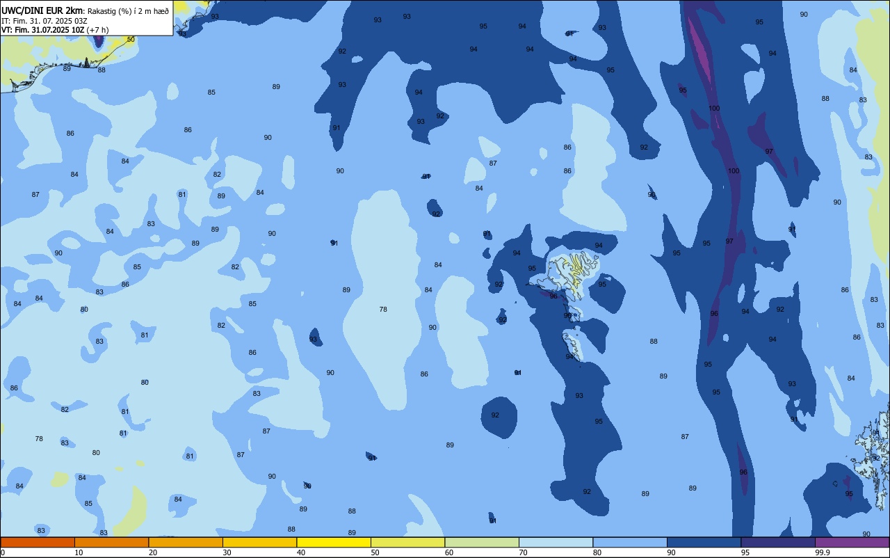The height and width of the screenshot is (558, 890).
Task: Select the 70–80 pale blue legend segment
Action: tap(556, 542)
